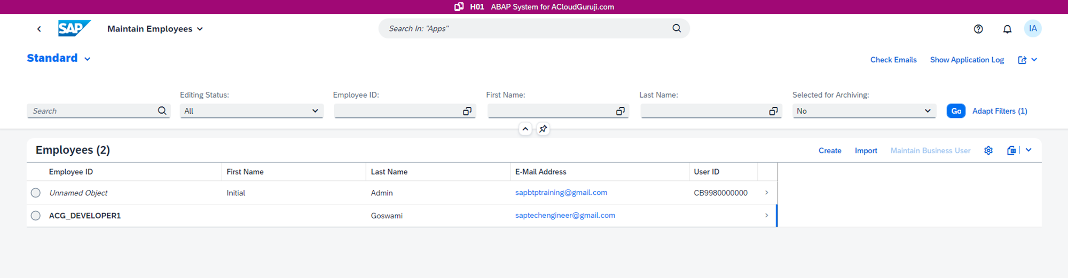Viewport: 1068px width, 278px height.
Task: Expand the Standard view variant dropdown
Action: pyautogui.click(x=87, y=59)
